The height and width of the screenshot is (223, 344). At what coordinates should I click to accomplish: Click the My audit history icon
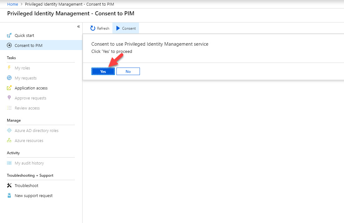point(9,163)
